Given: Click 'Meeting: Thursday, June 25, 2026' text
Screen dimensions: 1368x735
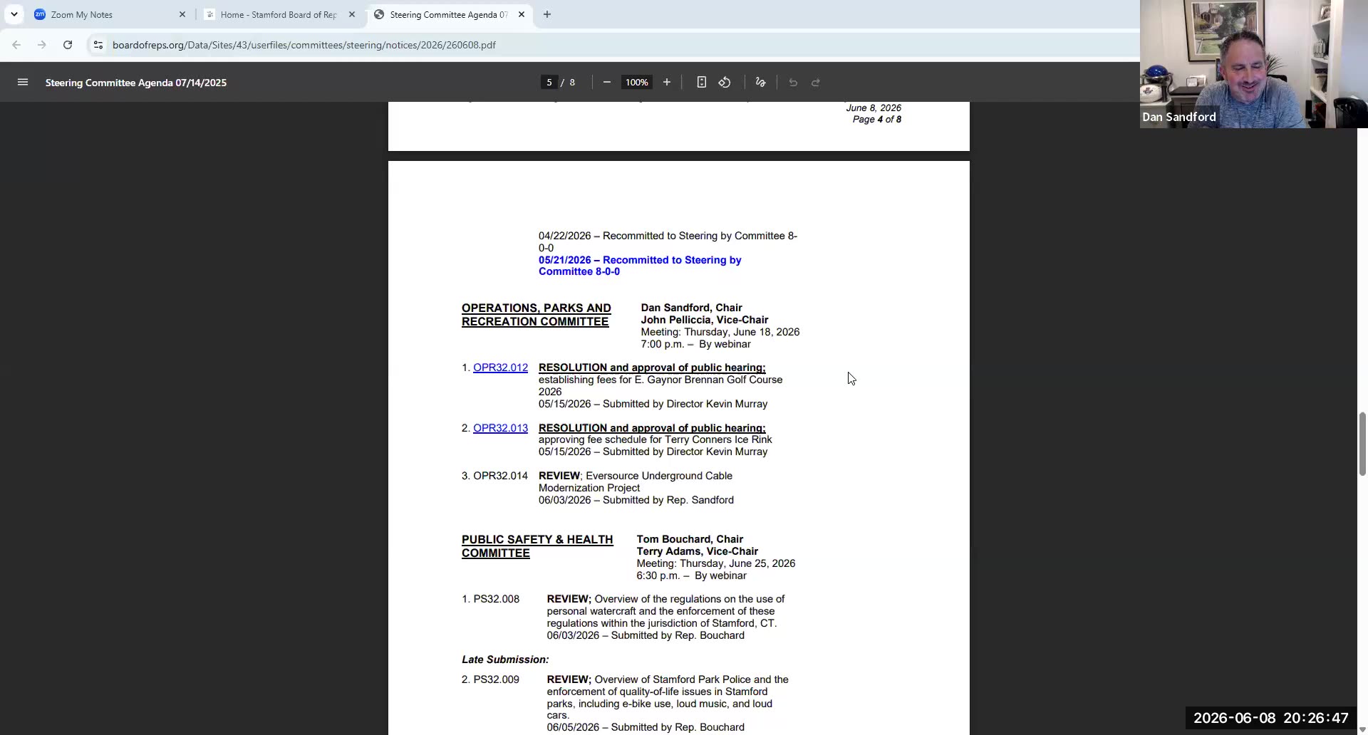Looking at the screenshot, I should click(x=715, y=563).
